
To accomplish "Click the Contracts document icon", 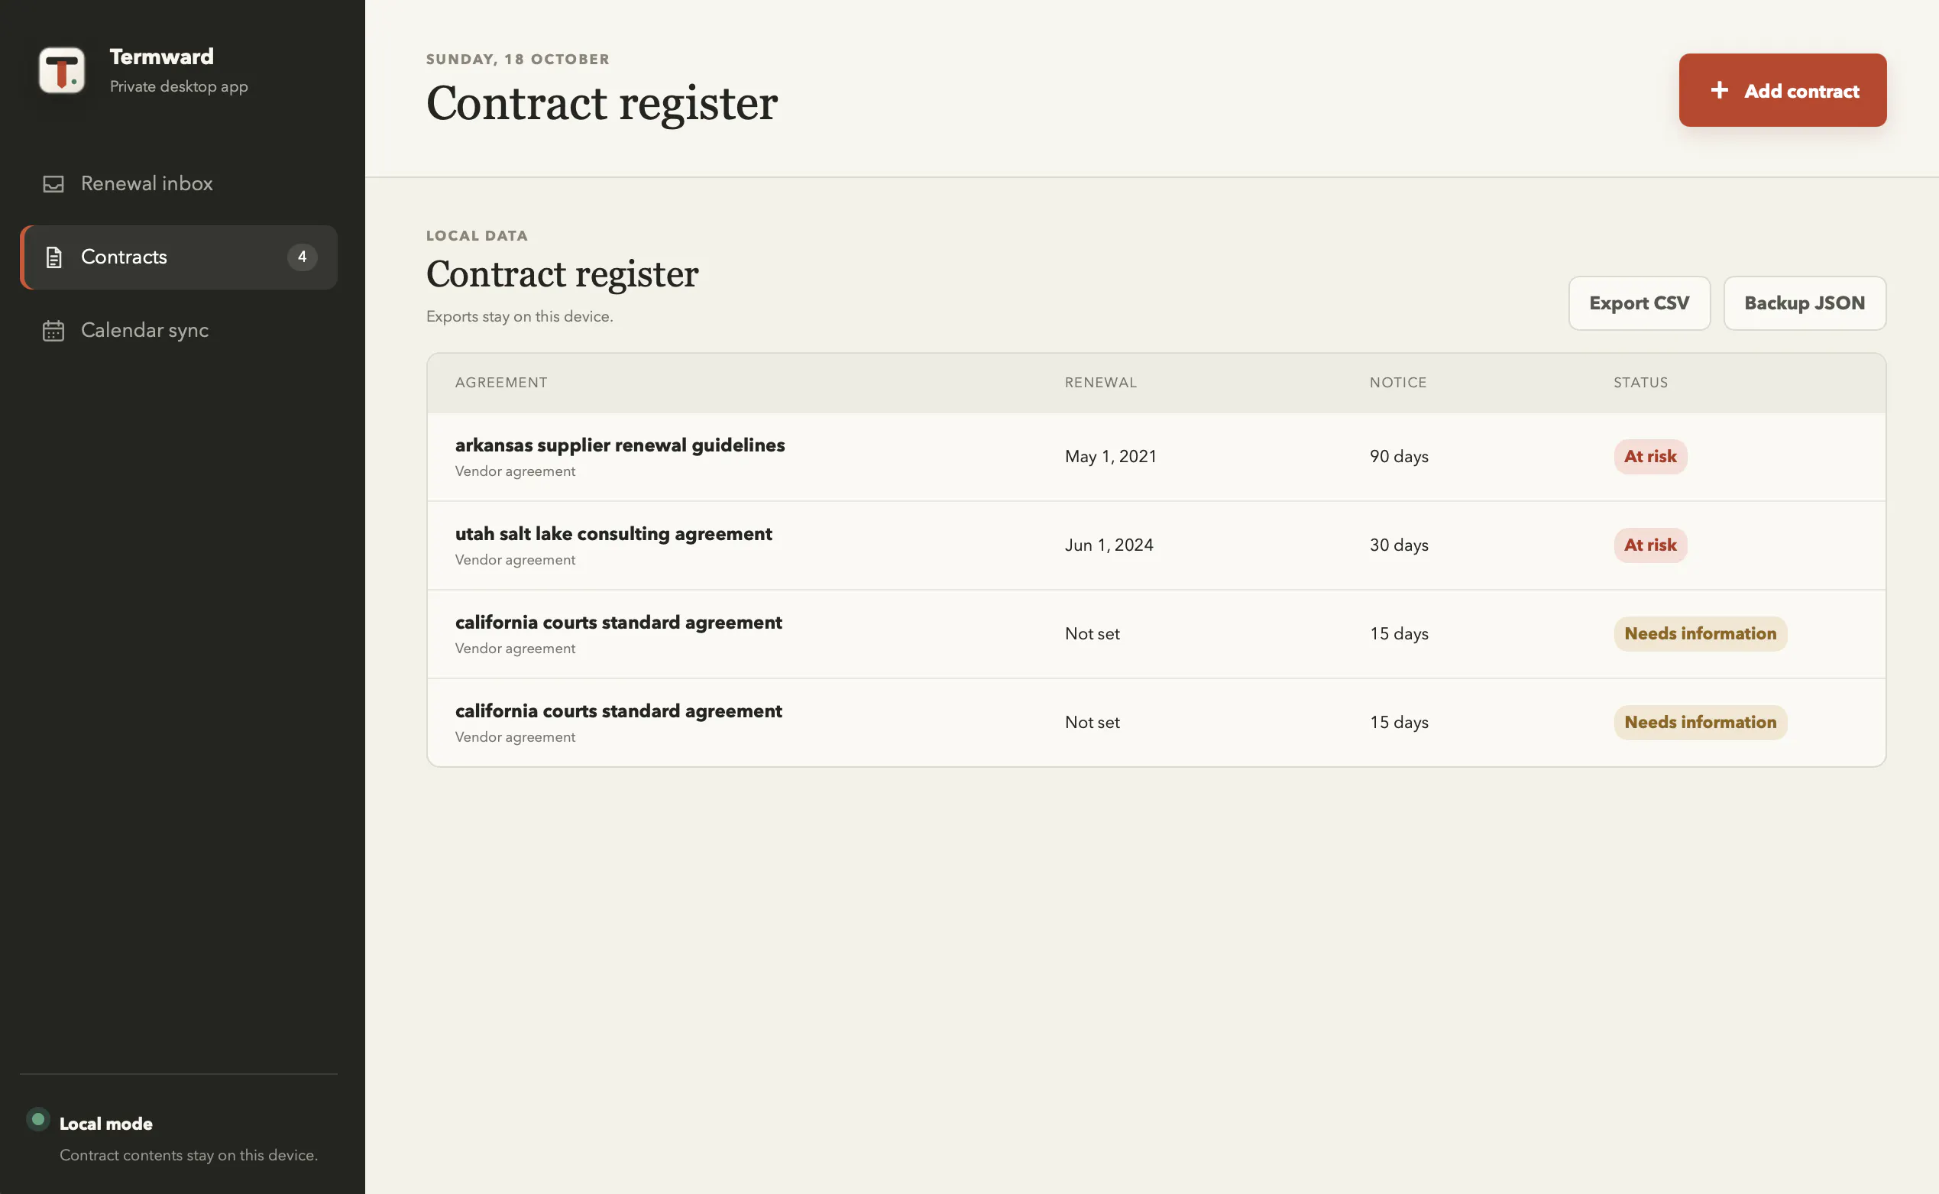I will pos(53,257).
